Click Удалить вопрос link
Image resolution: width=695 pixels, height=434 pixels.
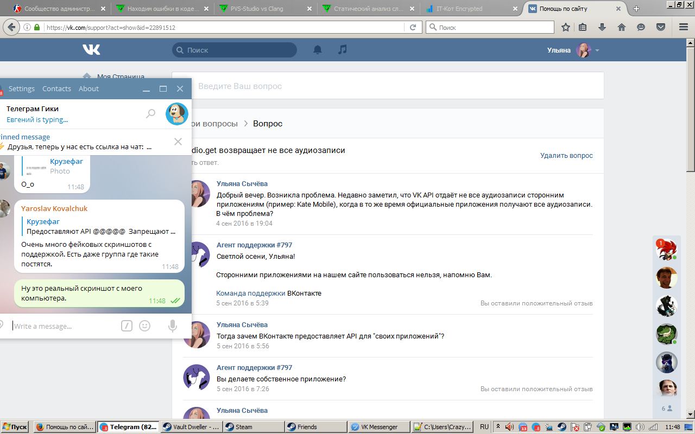[x=566, y=155]
